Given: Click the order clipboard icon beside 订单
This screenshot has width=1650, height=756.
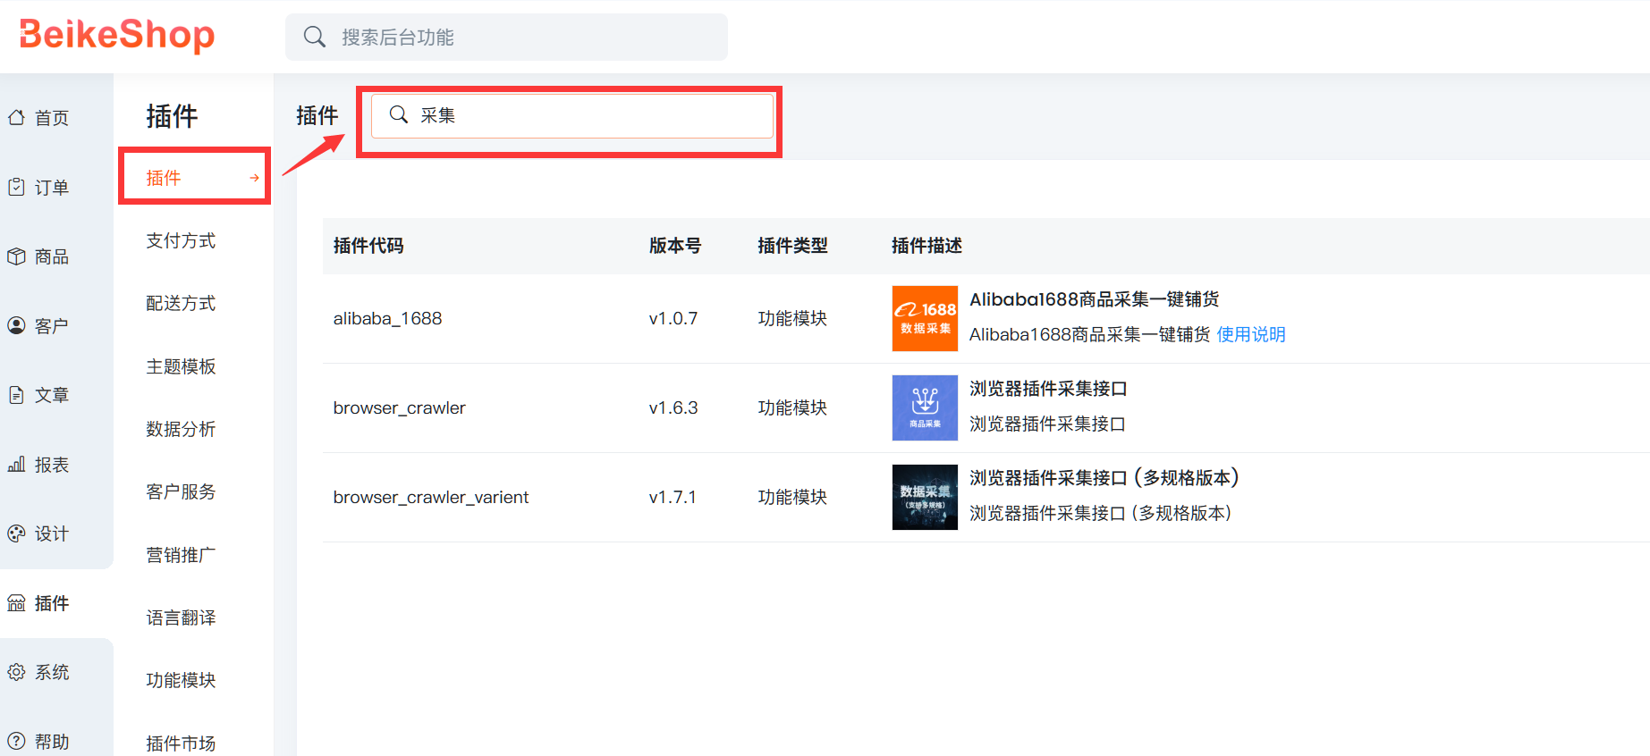Looking at the screenshot, I should coord(16,187).
